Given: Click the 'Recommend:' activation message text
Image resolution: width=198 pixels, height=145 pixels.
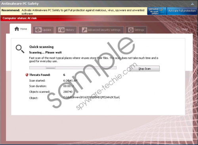Looking at the screenshot, I should click(x=83, y=12).
